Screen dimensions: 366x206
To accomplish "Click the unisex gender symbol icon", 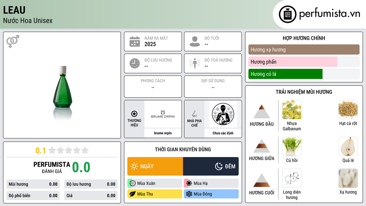I will coord(13,41).
